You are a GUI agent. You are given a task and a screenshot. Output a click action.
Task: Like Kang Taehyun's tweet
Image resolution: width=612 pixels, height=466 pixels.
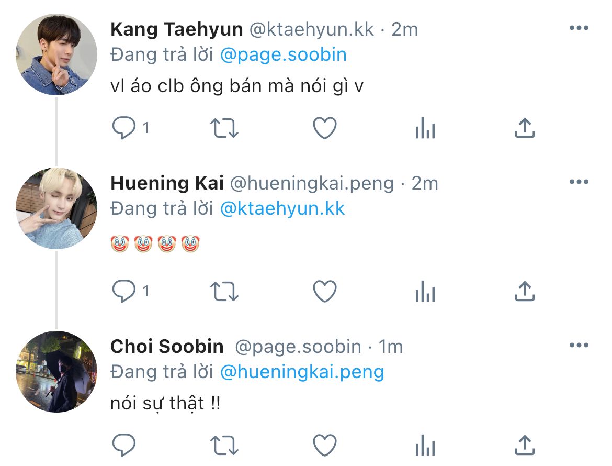click(325, 128)
